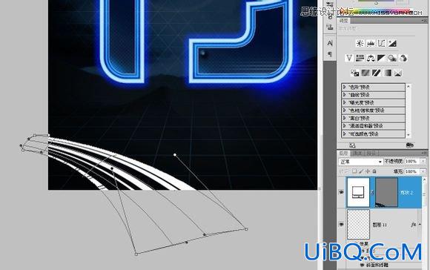Click the 不透明度 opacity value field
This screenshot has height=270, width=430.
[411, 162]
